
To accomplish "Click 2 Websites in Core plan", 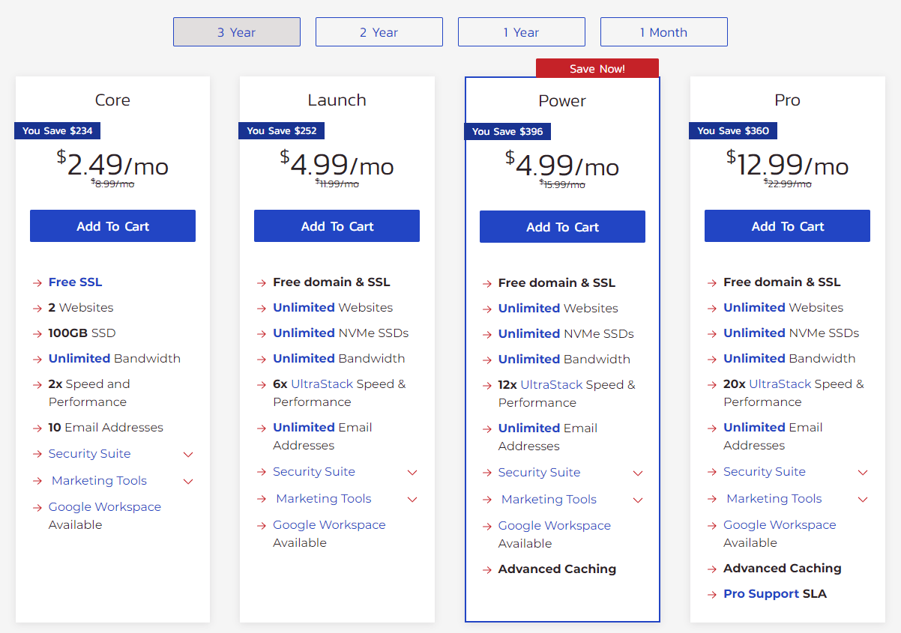I will click(x=81, y=307).
